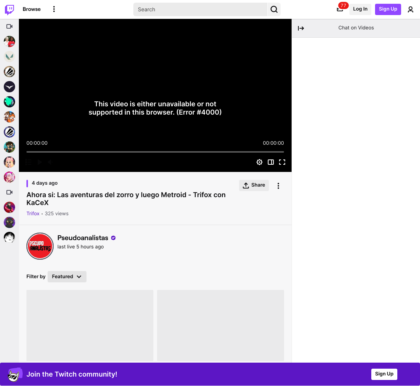Go to the Browse page
The width and height of the screenshot is (420, 386).
pyautogui.click(x=32, y=9)
